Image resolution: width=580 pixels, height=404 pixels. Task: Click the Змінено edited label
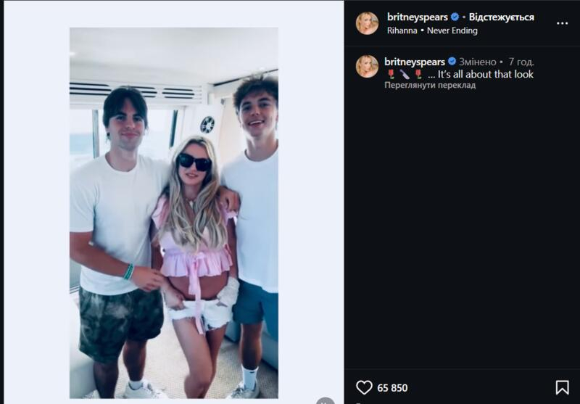(476, 62)
